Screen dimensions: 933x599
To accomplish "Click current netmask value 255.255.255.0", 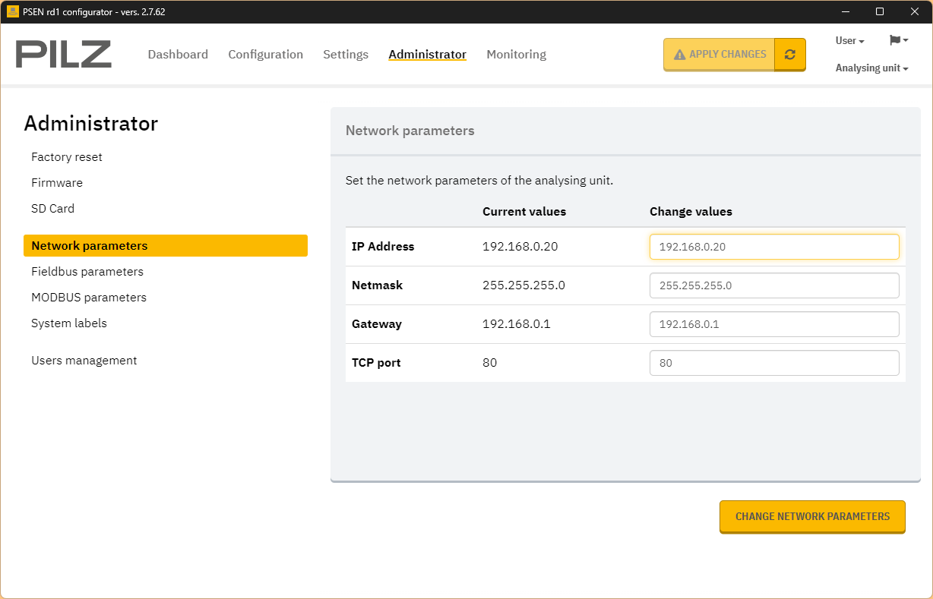I will pyautogui.click(x=523, y=285).
